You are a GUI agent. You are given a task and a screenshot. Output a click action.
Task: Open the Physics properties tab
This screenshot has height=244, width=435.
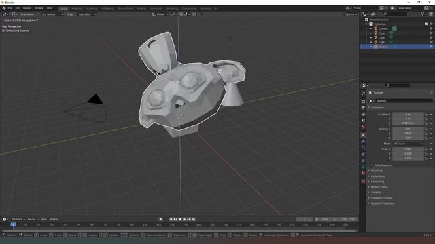pyautogui.click(x=363, y=155)
